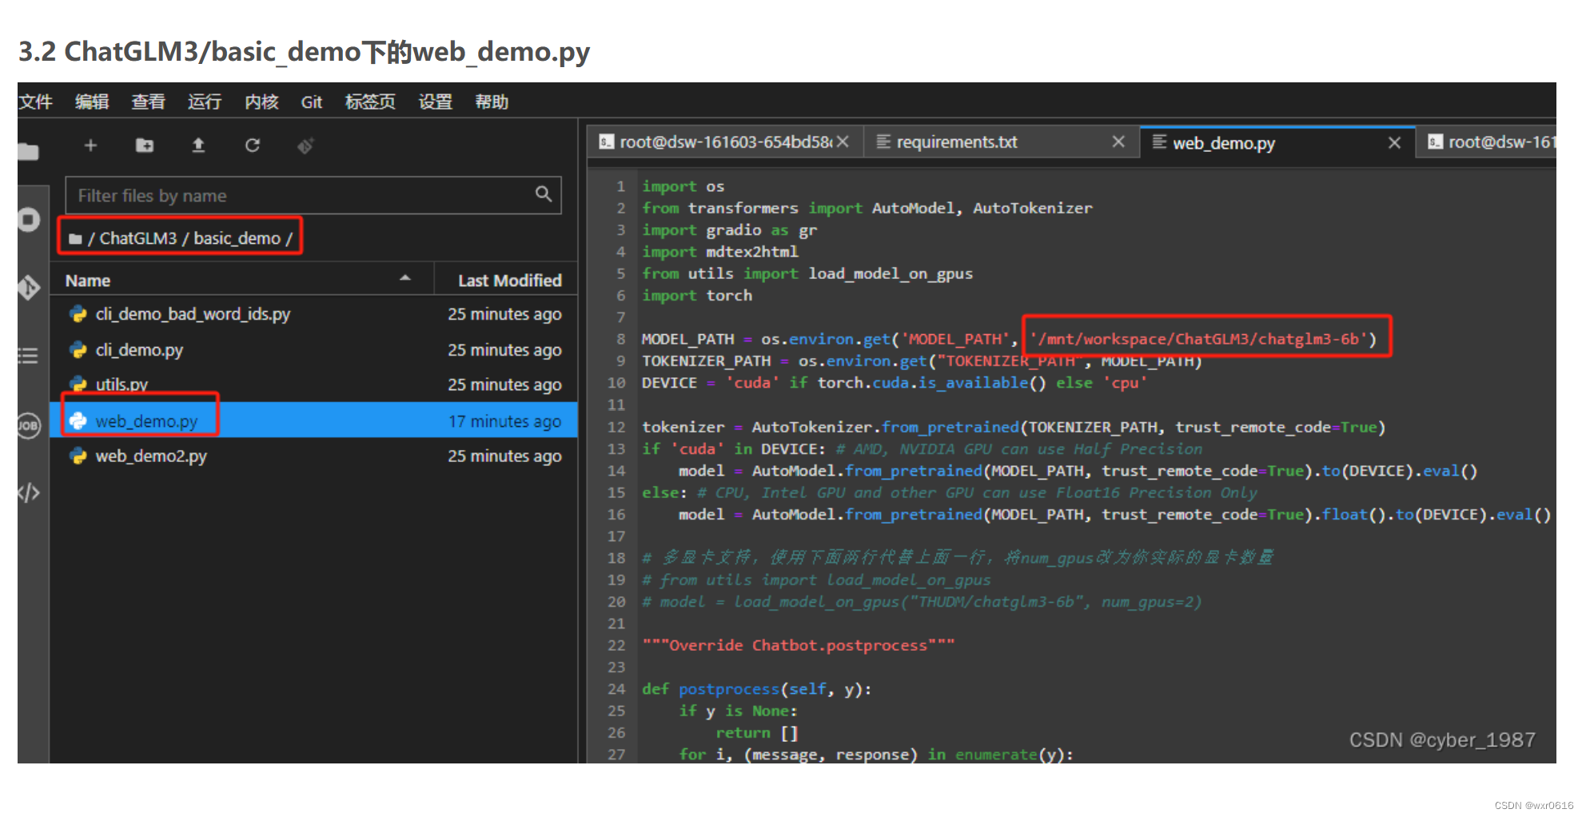
Task: Click 'import mdtex2html' on line 4
Action: coord(720,252)
